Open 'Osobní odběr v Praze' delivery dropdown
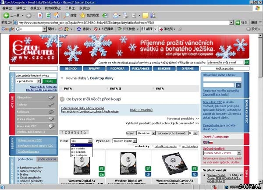Viewport: 263px width, 190px height. tap(222, 153)
